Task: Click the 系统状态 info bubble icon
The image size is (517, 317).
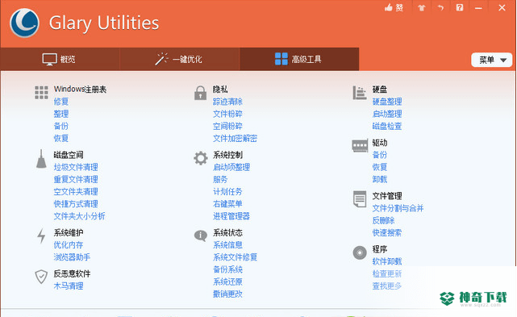Action: tap(201, 236)
